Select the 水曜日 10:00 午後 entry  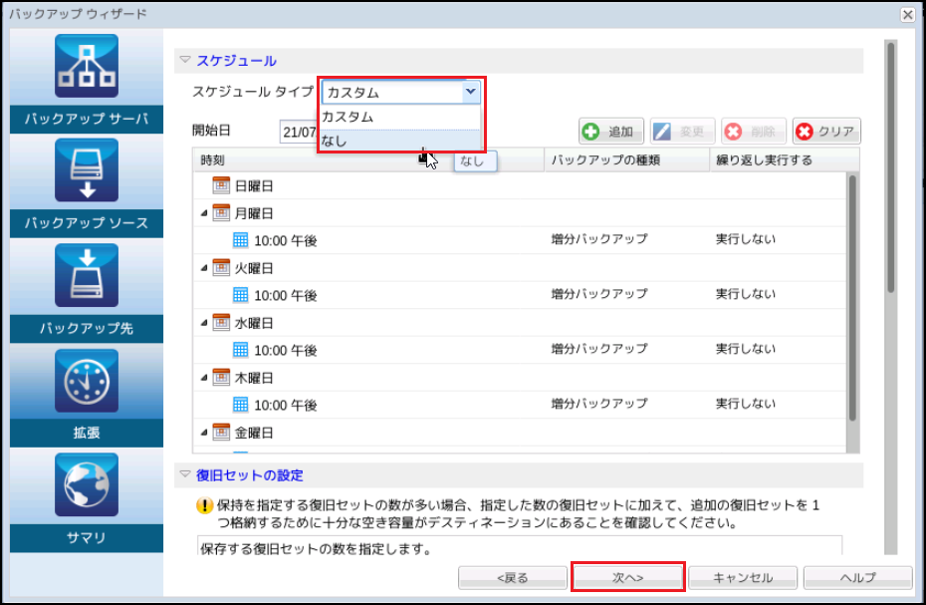(286, 350)
